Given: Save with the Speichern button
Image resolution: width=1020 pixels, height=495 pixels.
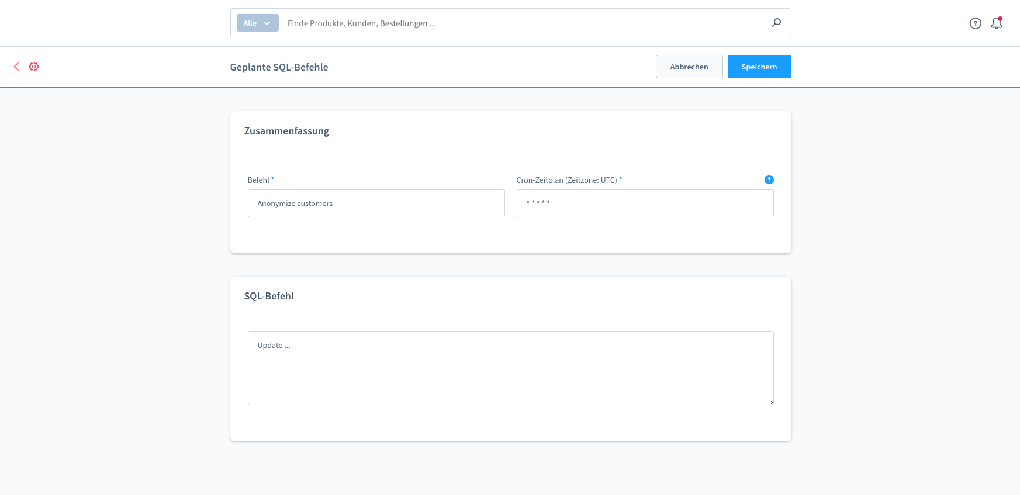Looking at the screenshot, I should point(759,67).
